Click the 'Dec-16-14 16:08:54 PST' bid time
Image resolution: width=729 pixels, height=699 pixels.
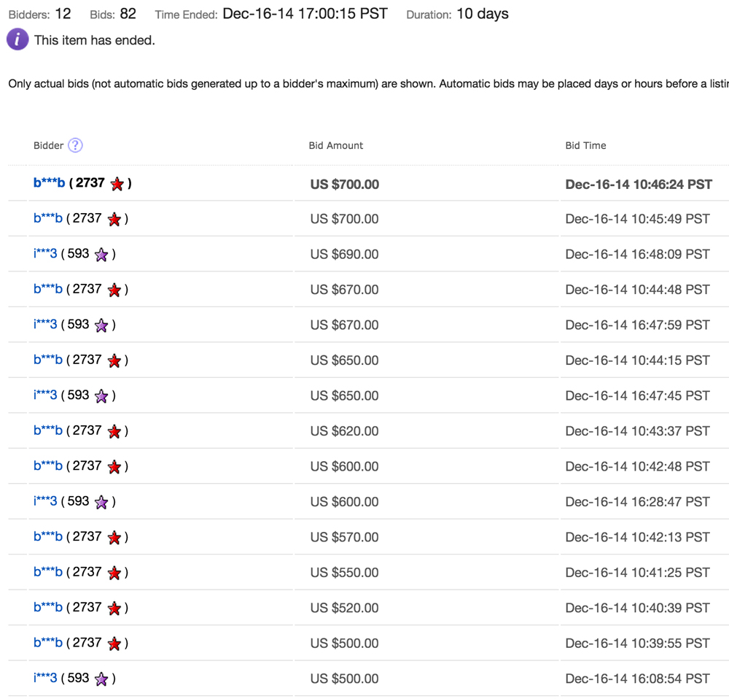[637, 679]
